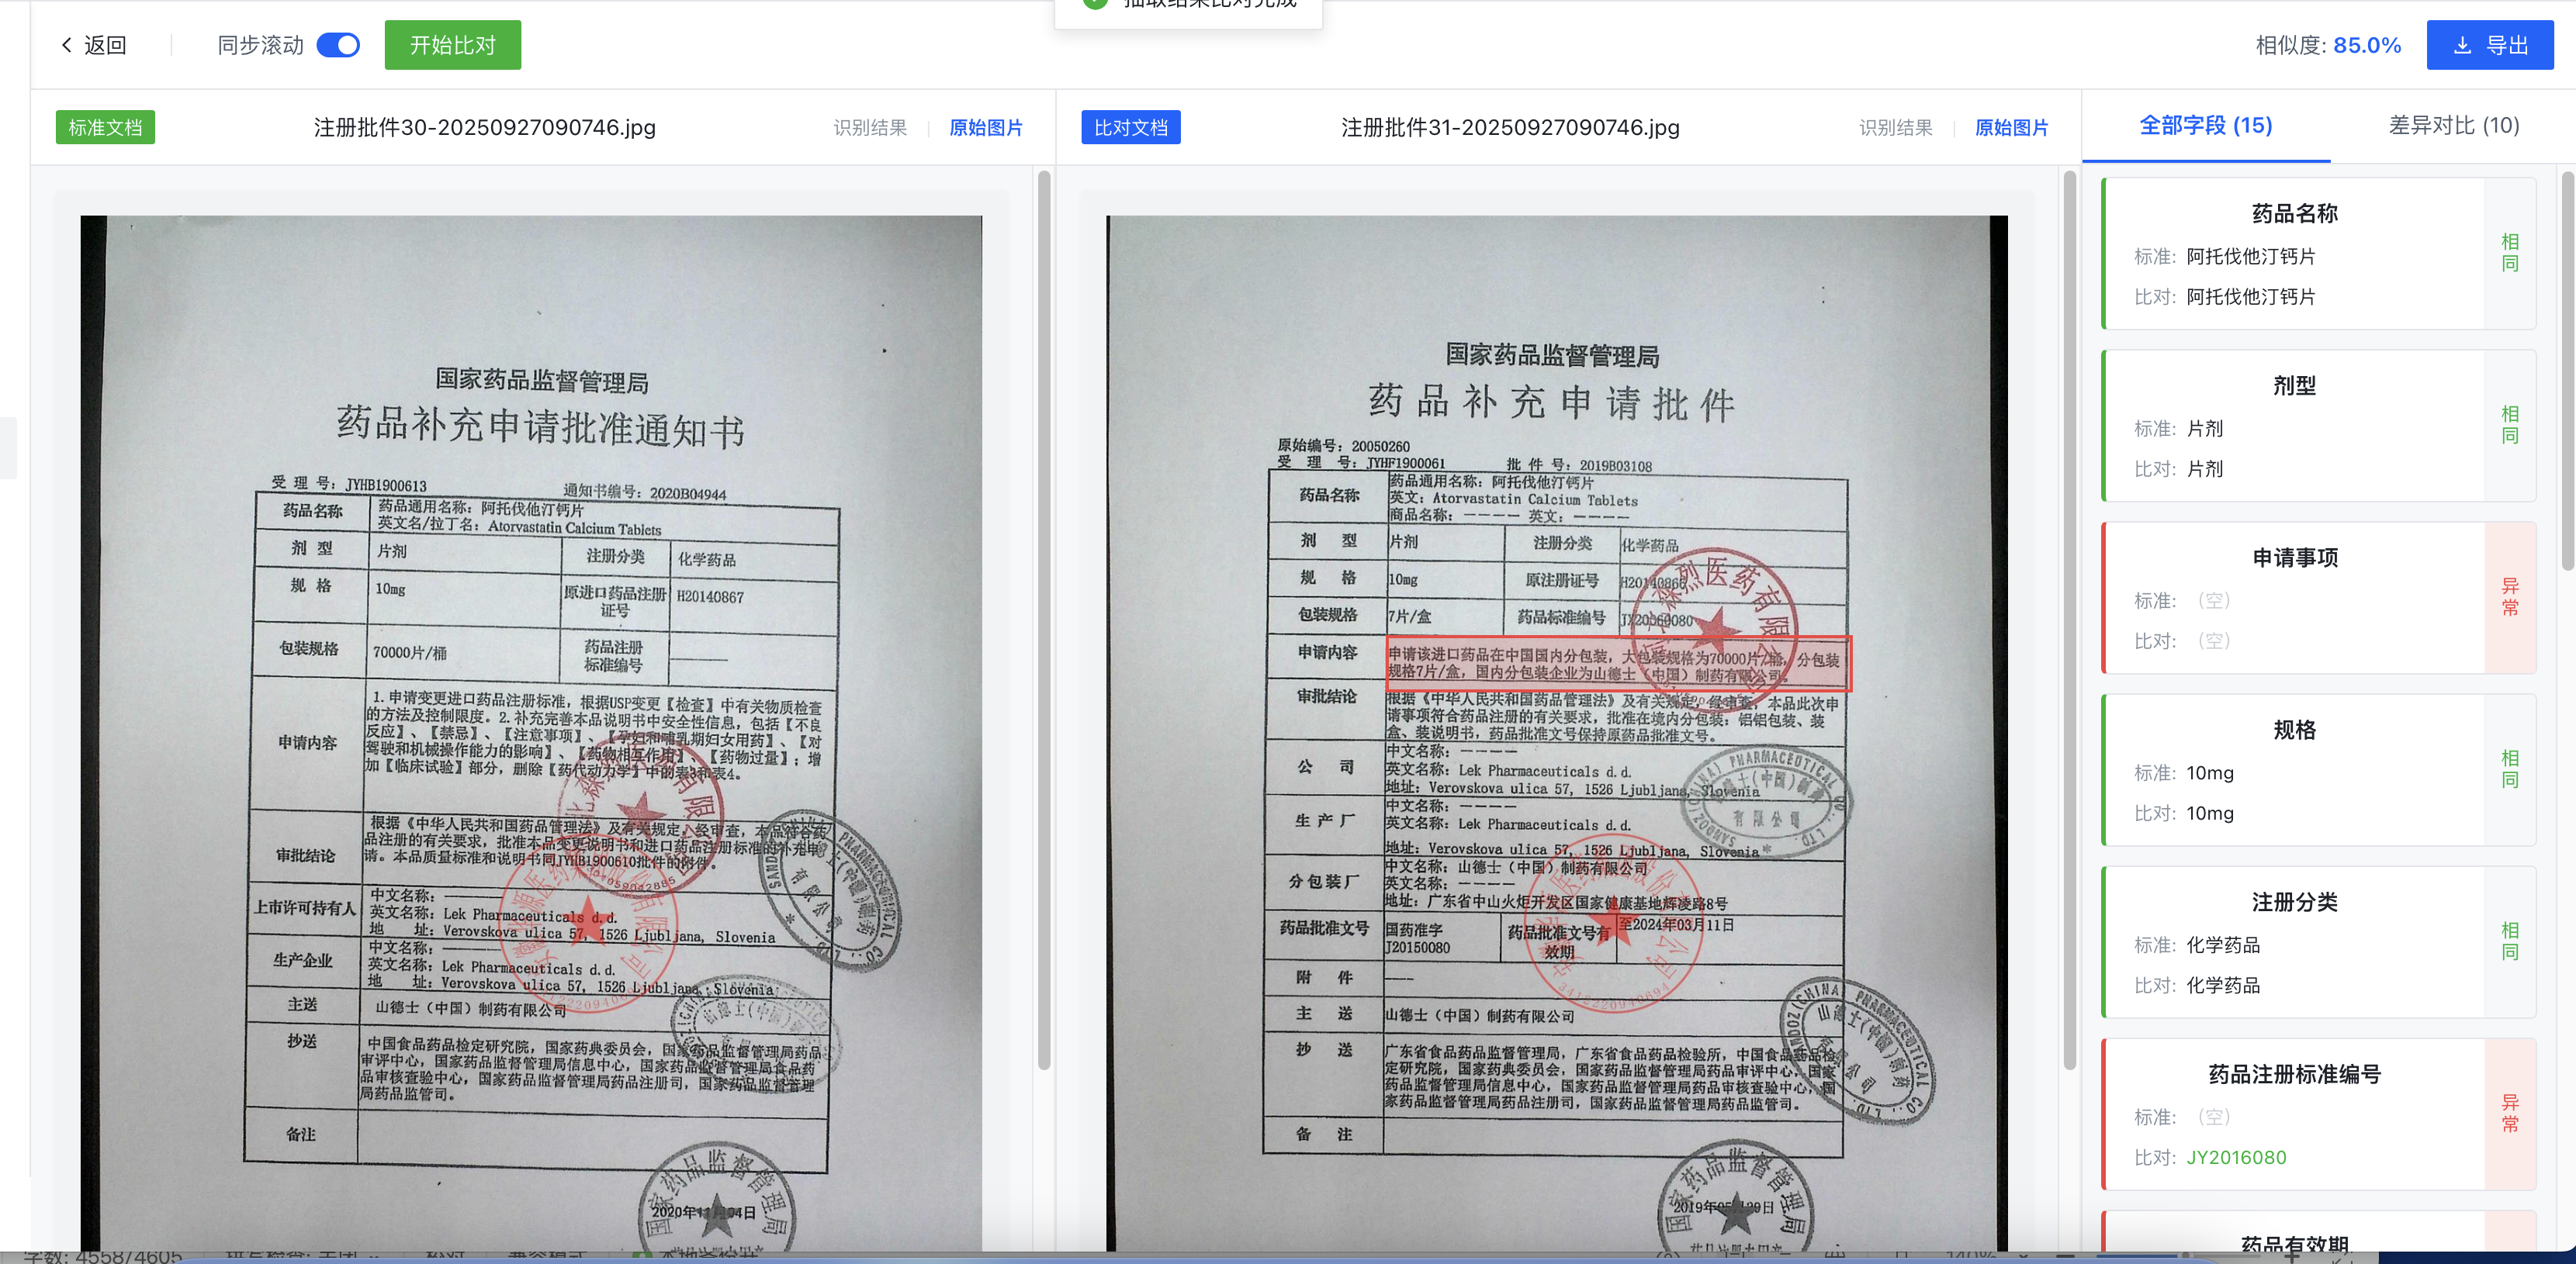
Task: Click the field list panel scrollbar
Action: (x=2567, y=370)
